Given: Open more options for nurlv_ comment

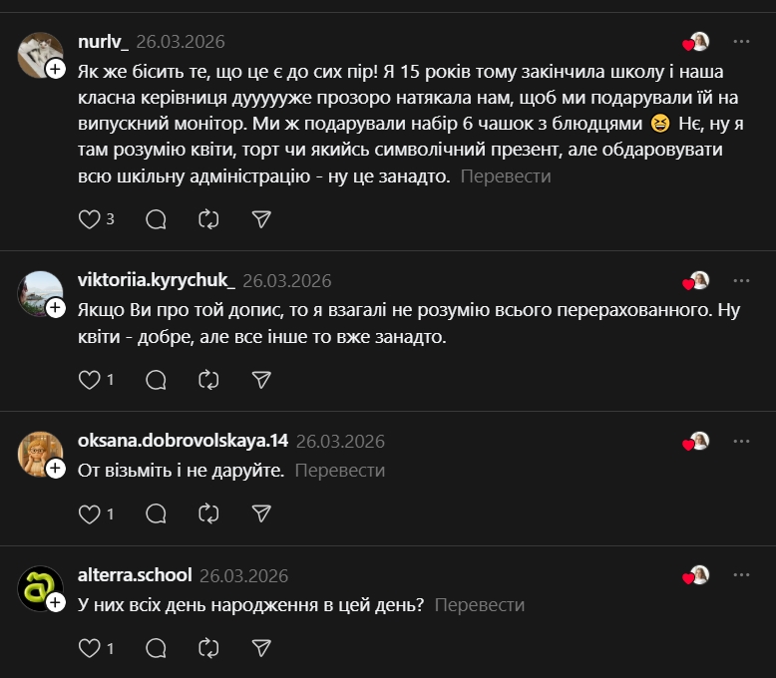Looking at the screenshot, I should (x=741, y=42).
